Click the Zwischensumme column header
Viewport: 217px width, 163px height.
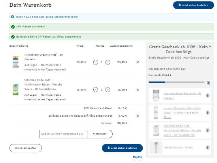pyautogui.click(x=121, y=46)
